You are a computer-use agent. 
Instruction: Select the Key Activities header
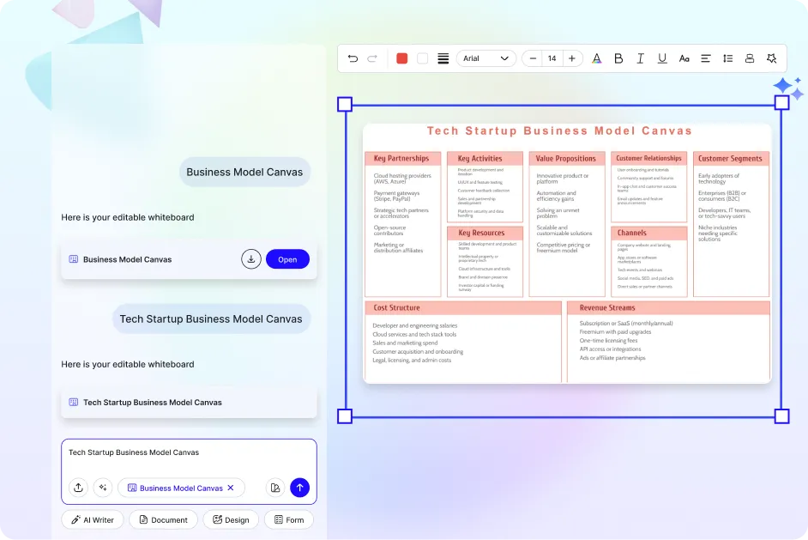tap(485, 158)
